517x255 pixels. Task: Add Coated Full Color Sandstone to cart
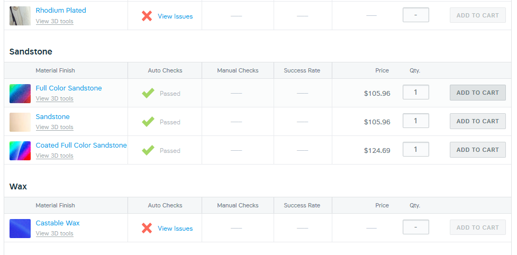477,150
